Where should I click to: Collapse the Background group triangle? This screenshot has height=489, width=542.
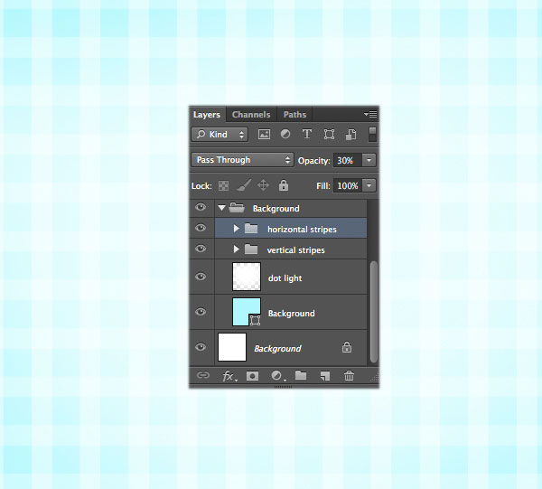[221, 208]
